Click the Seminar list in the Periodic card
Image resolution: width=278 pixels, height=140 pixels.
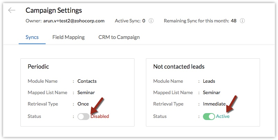86,92
